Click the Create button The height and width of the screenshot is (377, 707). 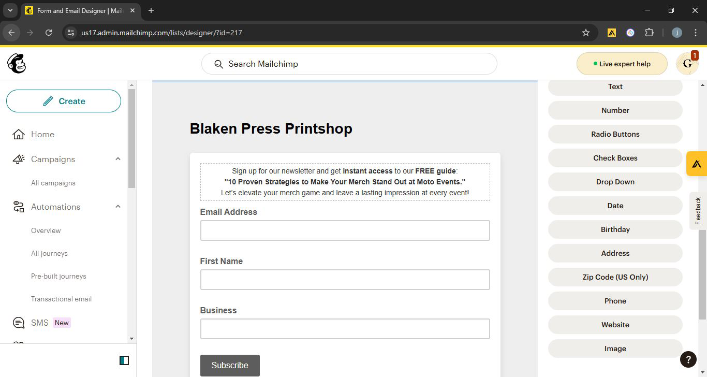pyautogui.click(x=64, y=101)
